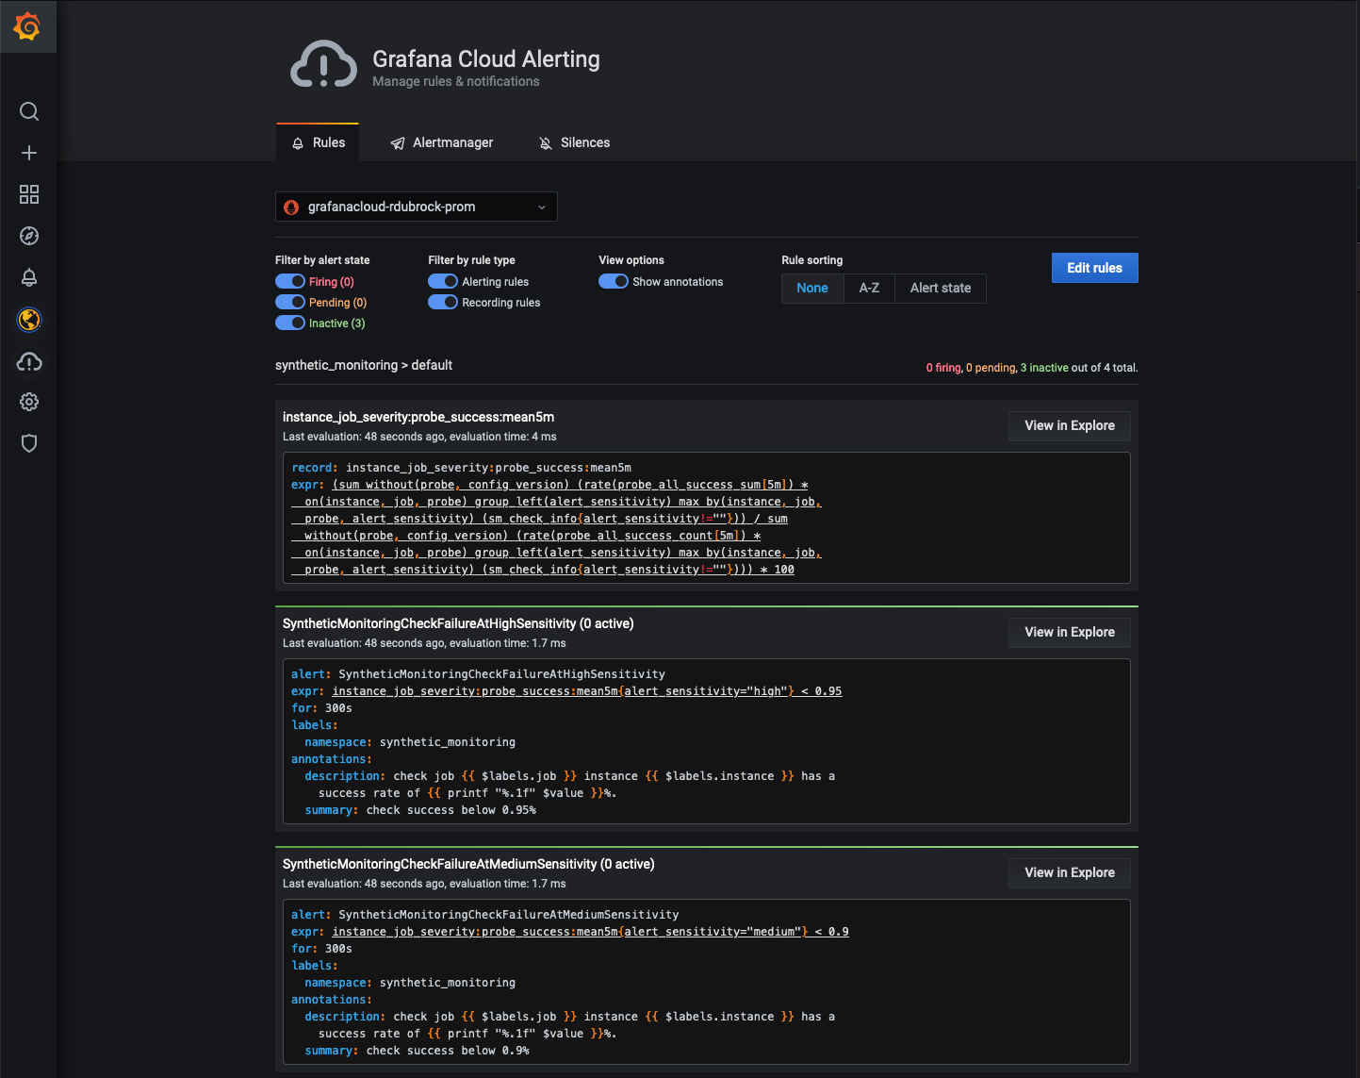
Task: Open the Dashboards grid icon
Action: click(x=29, y=194)
